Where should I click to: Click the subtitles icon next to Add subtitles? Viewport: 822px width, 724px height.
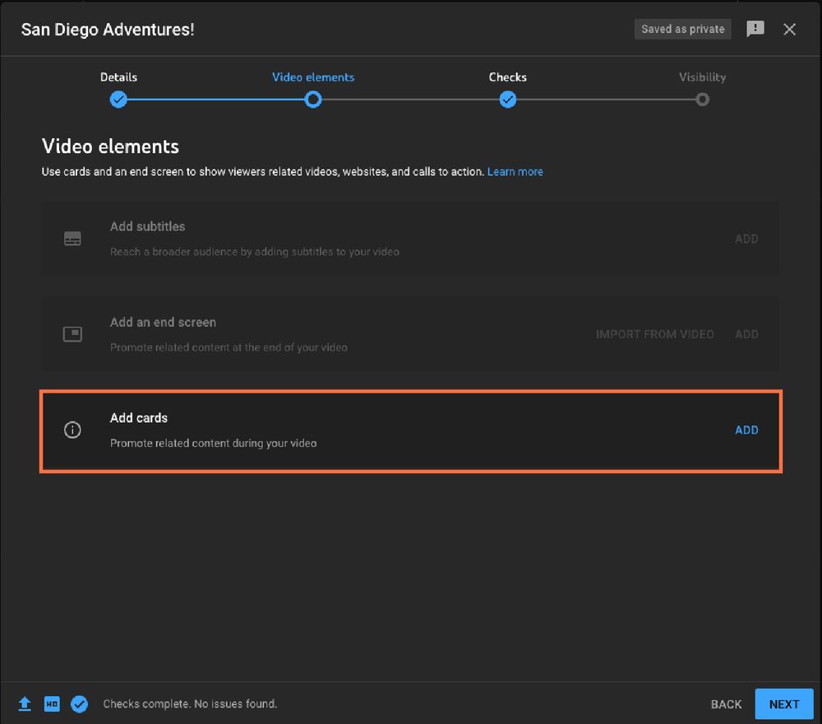(x=72, y=238)
